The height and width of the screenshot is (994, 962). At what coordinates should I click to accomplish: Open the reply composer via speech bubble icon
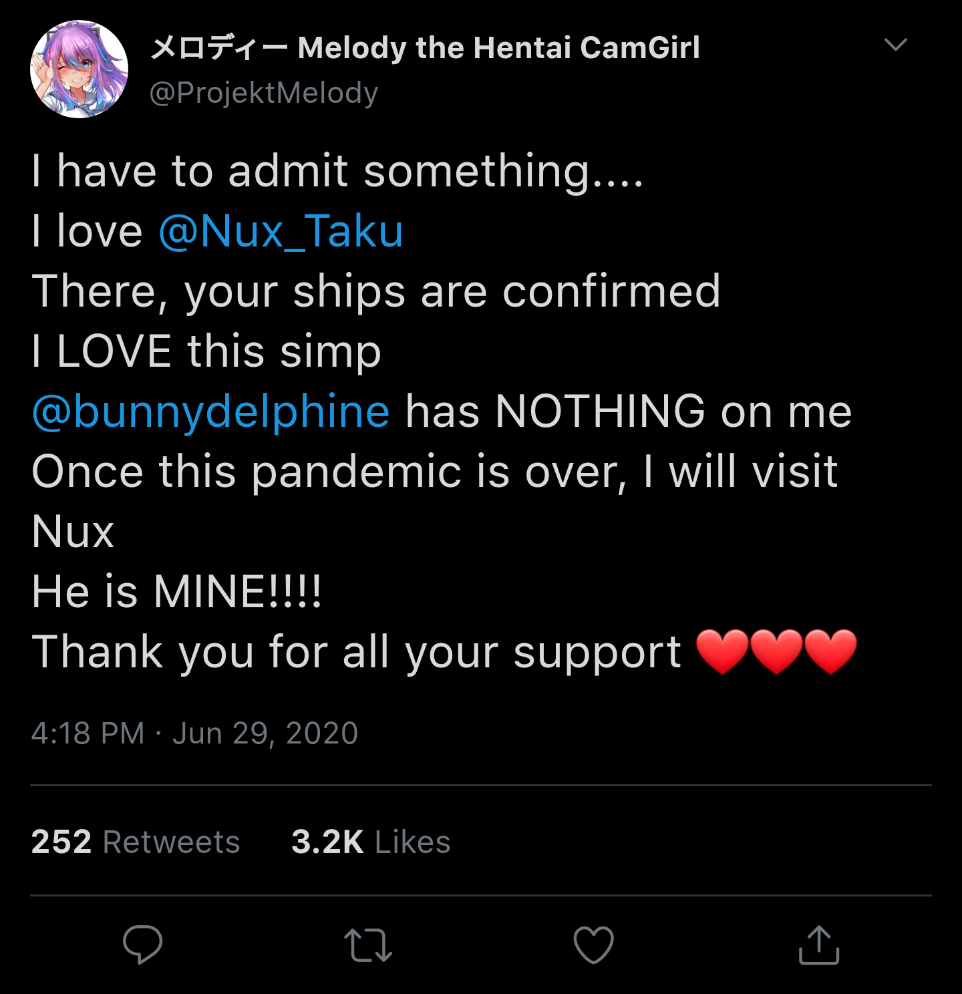click(143, 945)
